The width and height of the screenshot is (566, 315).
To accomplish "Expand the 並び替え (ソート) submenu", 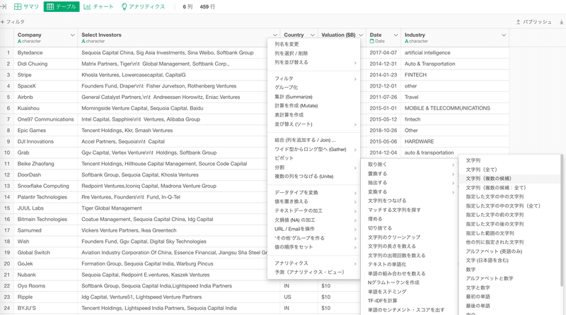I will point(313,124).
